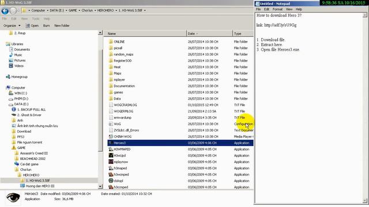Select the H3wUpd application icon

click(x=111, y=156)
